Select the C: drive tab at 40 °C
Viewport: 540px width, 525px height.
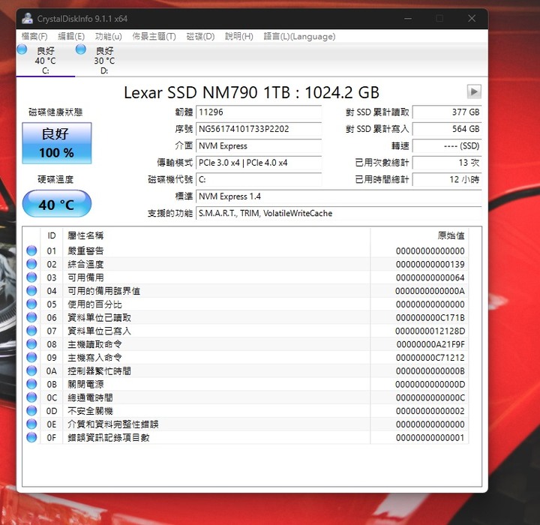click(x=46, y=60)
